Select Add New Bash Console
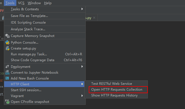The height and width of the screenshot is (109, 185). coord(45,78)
